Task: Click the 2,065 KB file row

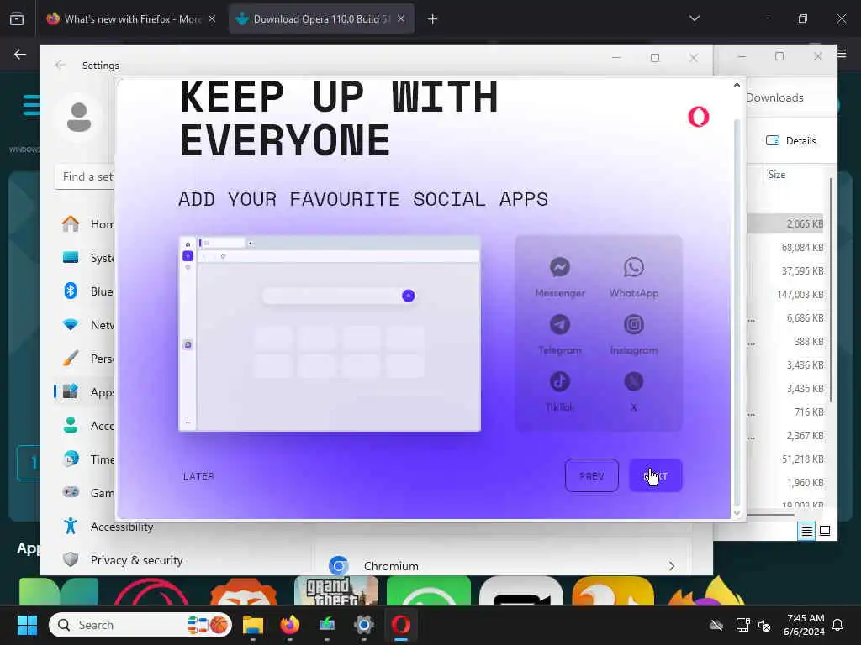Action: [785, 223]
